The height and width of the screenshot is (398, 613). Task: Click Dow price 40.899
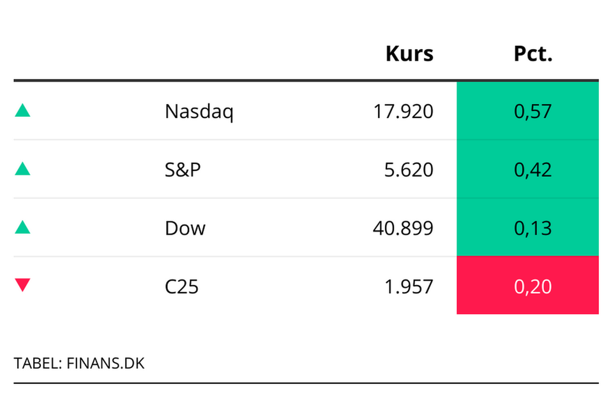pyautogui.click(x=403, y=228)
